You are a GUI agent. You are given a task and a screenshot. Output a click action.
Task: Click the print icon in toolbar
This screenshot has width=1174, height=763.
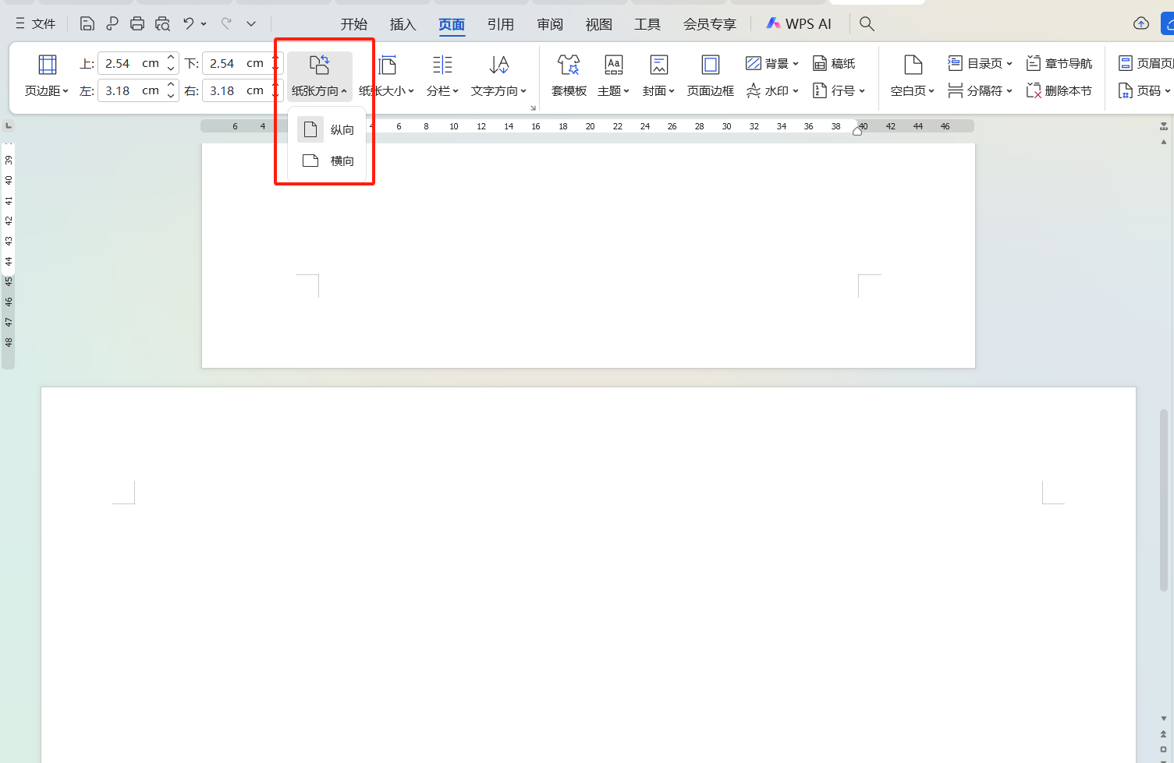[137, 24]
